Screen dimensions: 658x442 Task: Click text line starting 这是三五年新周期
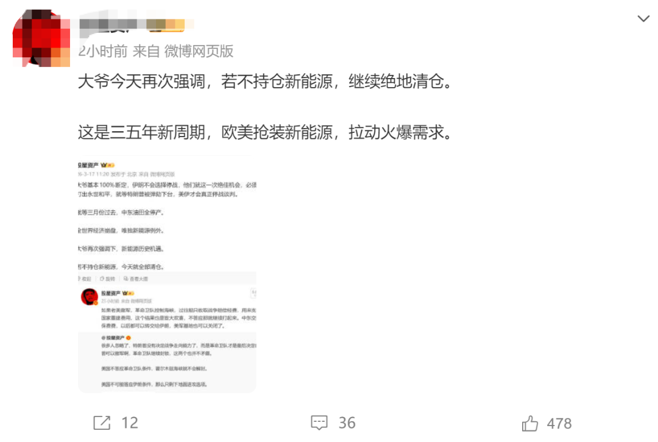[265, 133]
